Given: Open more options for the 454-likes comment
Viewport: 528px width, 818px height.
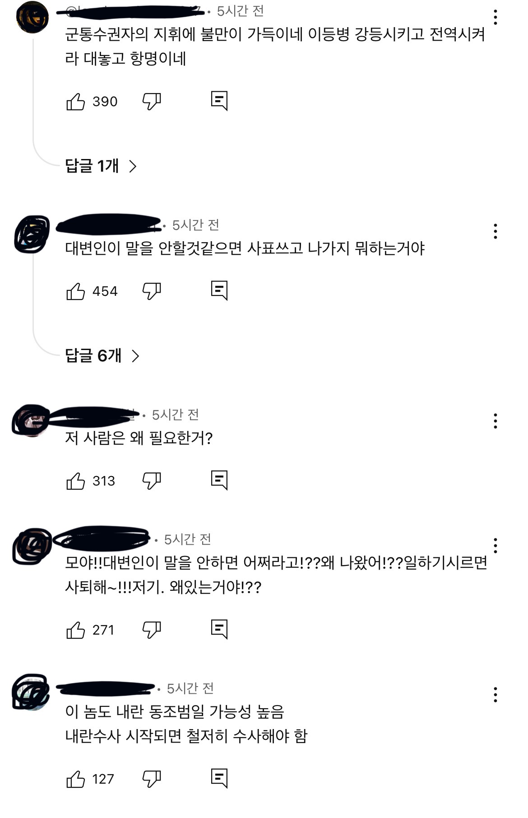Looking at the screenshot, I should (496, 231).
